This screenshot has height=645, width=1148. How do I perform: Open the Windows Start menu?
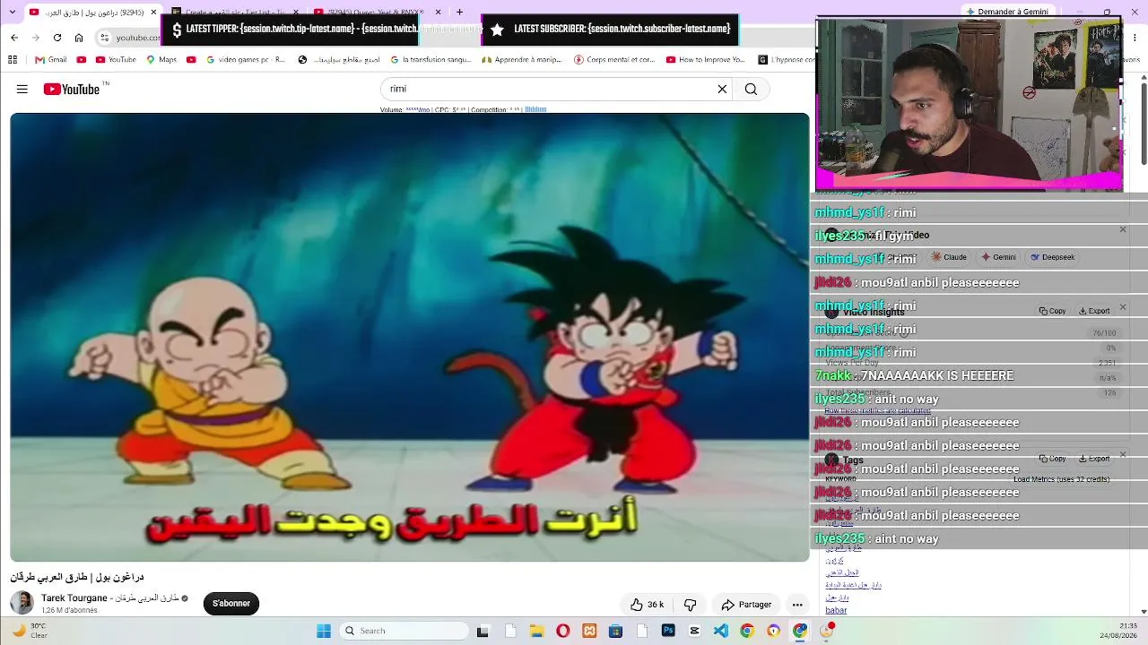(x=324, y=631)
